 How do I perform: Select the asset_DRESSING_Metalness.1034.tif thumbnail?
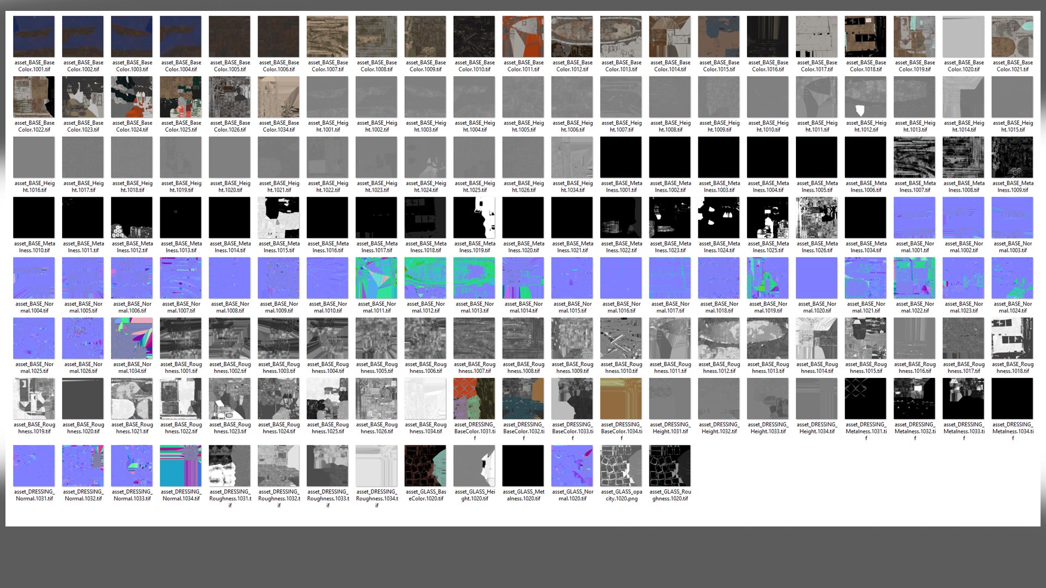click(1012, 399)
